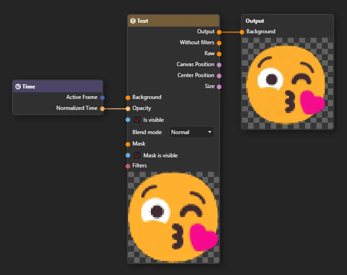Click the 'Center Position' label
The image size is (347, 275).
point(196,75)
